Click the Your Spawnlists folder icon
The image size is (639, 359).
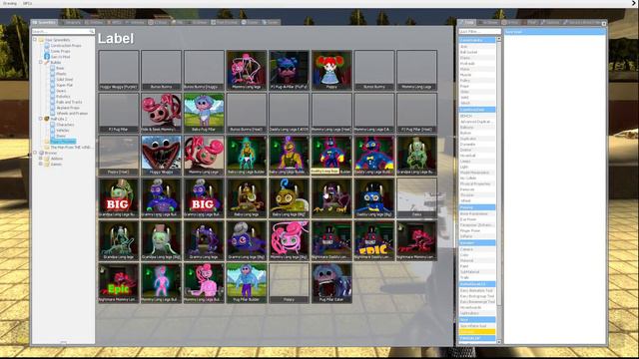pos(41,40)
